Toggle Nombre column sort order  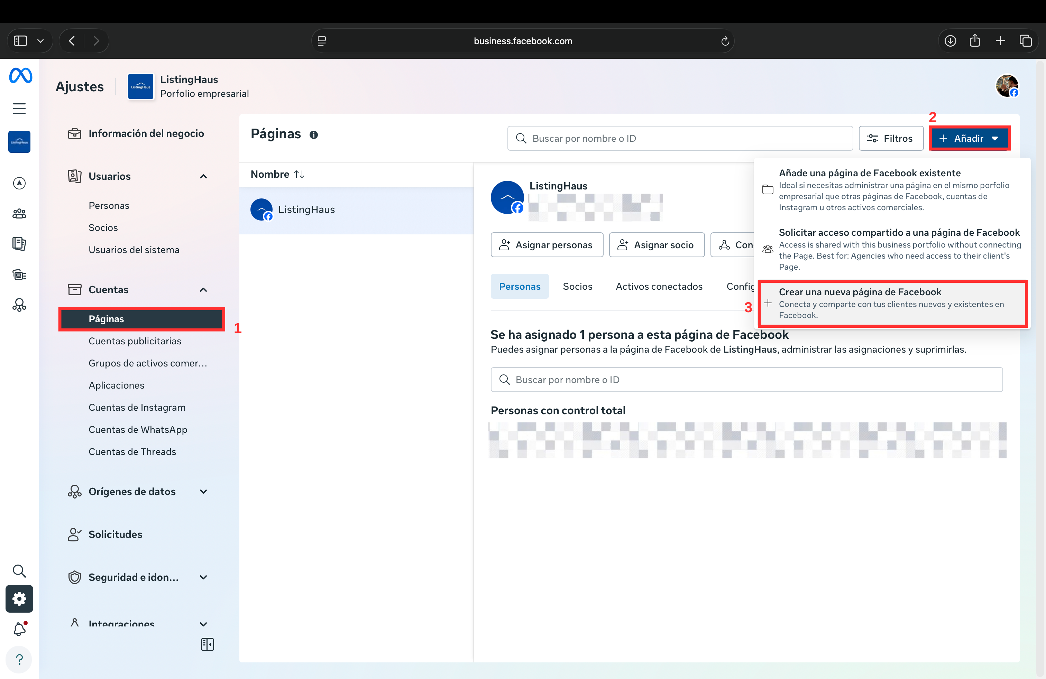[x=299, y=174]
